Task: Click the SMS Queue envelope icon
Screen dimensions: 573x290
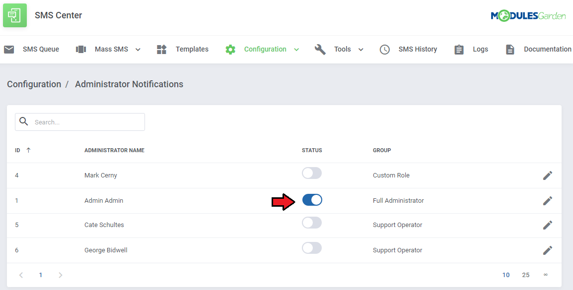Action: pyautogui.click(x=9, y=49)
